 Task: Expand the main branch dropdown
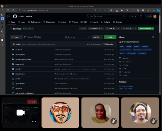(16, 37)
